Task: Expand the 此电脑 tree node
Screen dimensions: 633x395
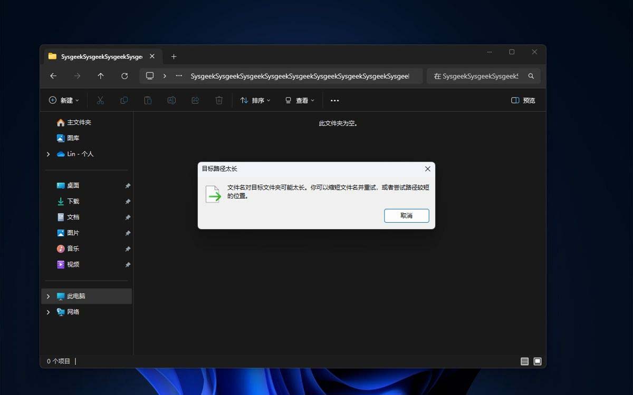Action: (x=48, y=296)
